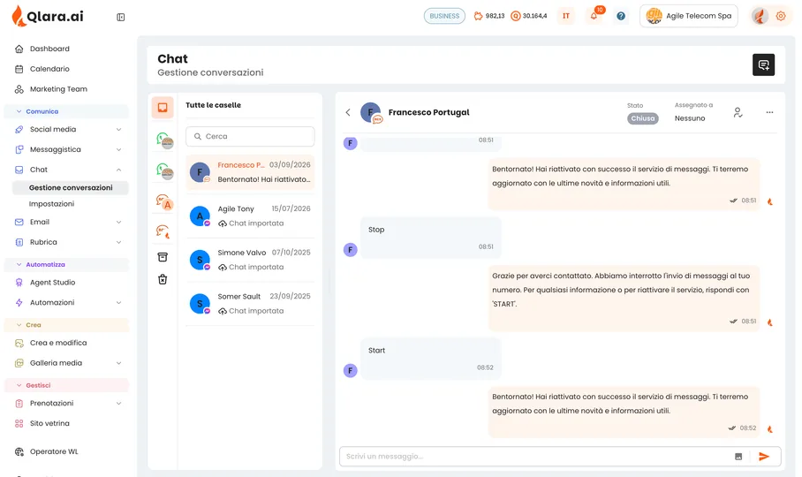Open Sito vetrina in the sidebar
The width and height of the screenshot is (802, 477).
pos(49,423)
